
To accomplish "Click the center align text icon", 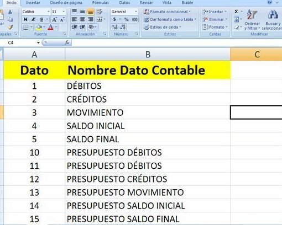I will point(82,19).
